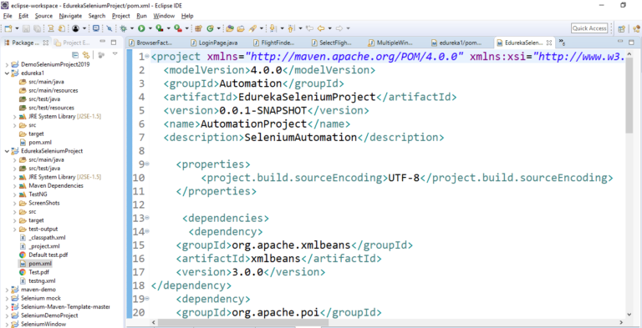Click the New Java Class icon
The width and height of the screenshot is (642, 328).
(210, 28)
